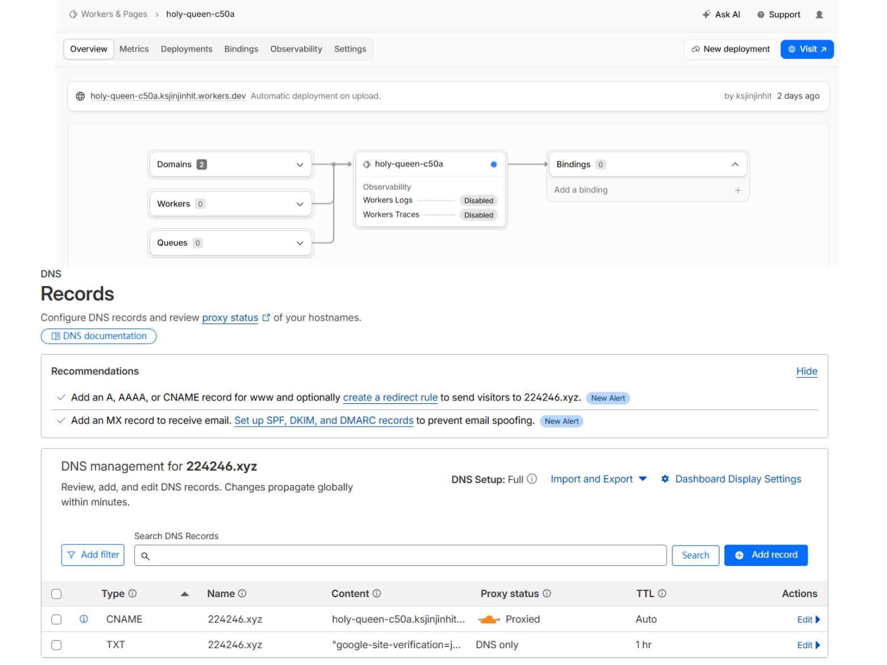Open the holy-queen-c50a.ksjinjinhit.workers.dev link
This screenshot has height=665, width=887.
pyautogui.click(x=168, y=96)
